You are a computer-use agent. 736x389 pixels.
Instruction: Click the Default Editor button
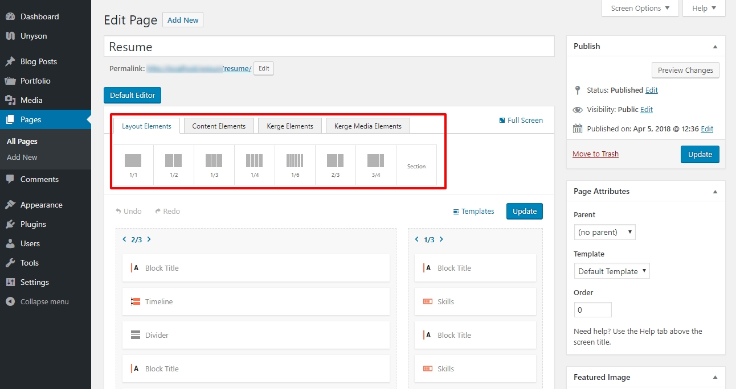[132, 96]
